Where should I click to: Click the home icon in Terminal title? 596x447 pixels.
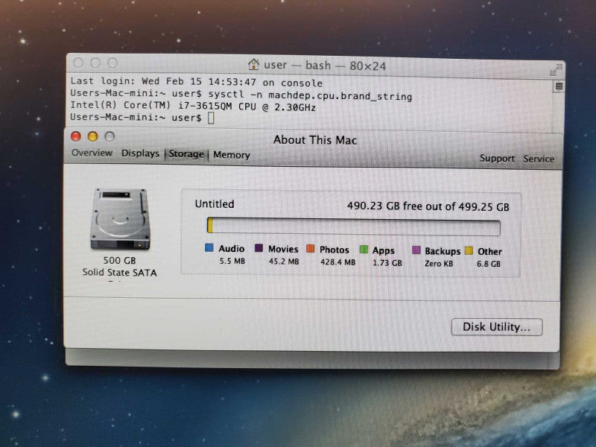point(253,64)
